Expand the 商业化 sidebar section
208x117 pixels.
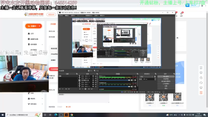point(42,99)
